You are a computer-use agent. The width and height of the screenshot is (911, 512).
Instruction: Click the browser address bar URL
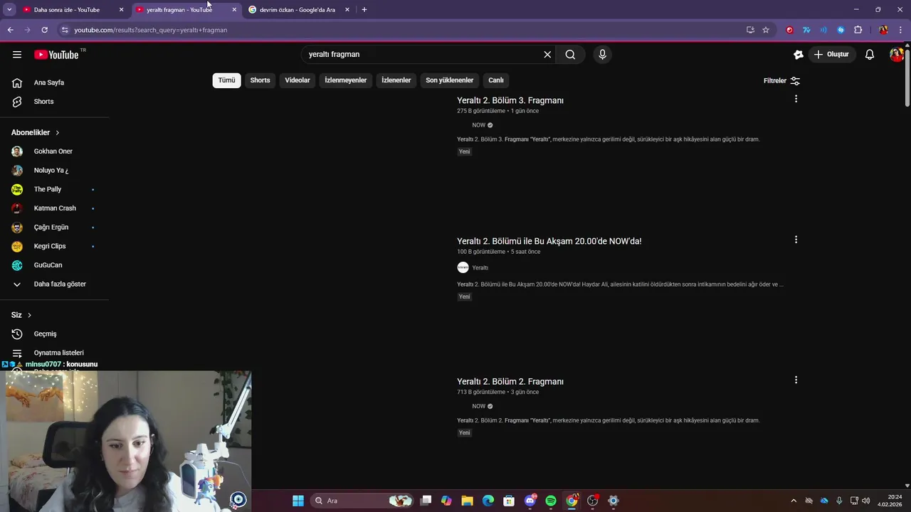151,30
